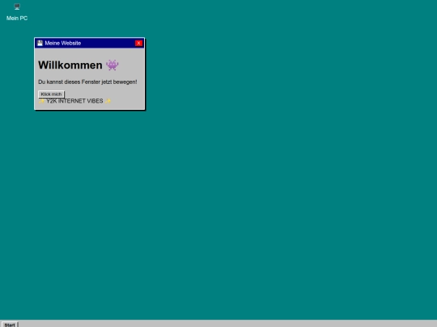This screenshot has height=327, width=437.
Task: Close the Meine Website window
Action: coord(138,43)
